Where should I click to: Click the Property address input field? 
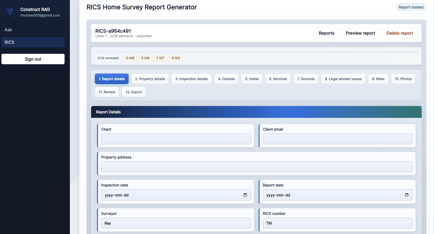(257, 167)
